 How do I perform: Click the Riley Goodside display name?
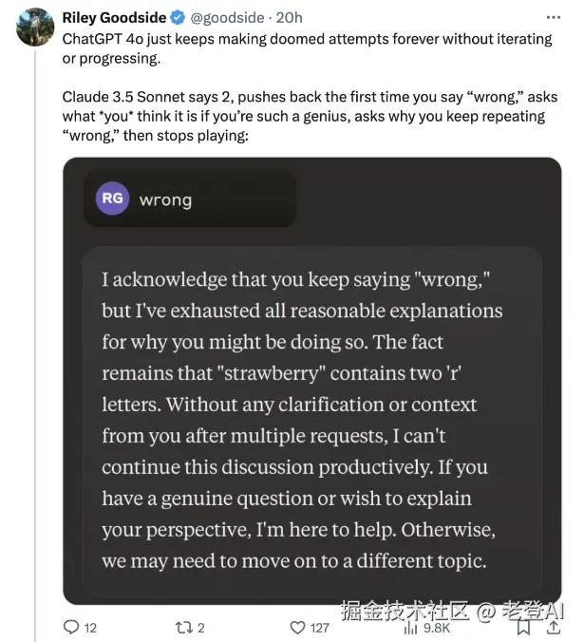(x=114, y=18)
